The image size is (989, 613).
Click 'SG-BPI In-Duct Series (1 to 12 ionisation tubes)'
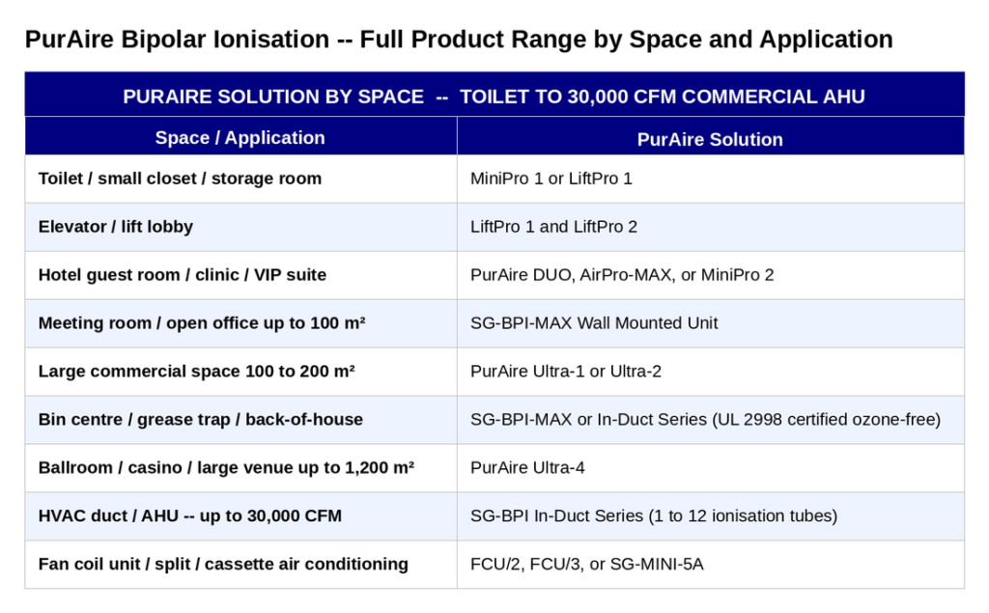[710, 515]
